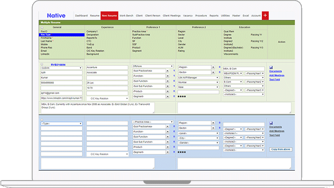
Task: Open the MBA/PGDM degree dropdown
Action: [x=233, y=73]
